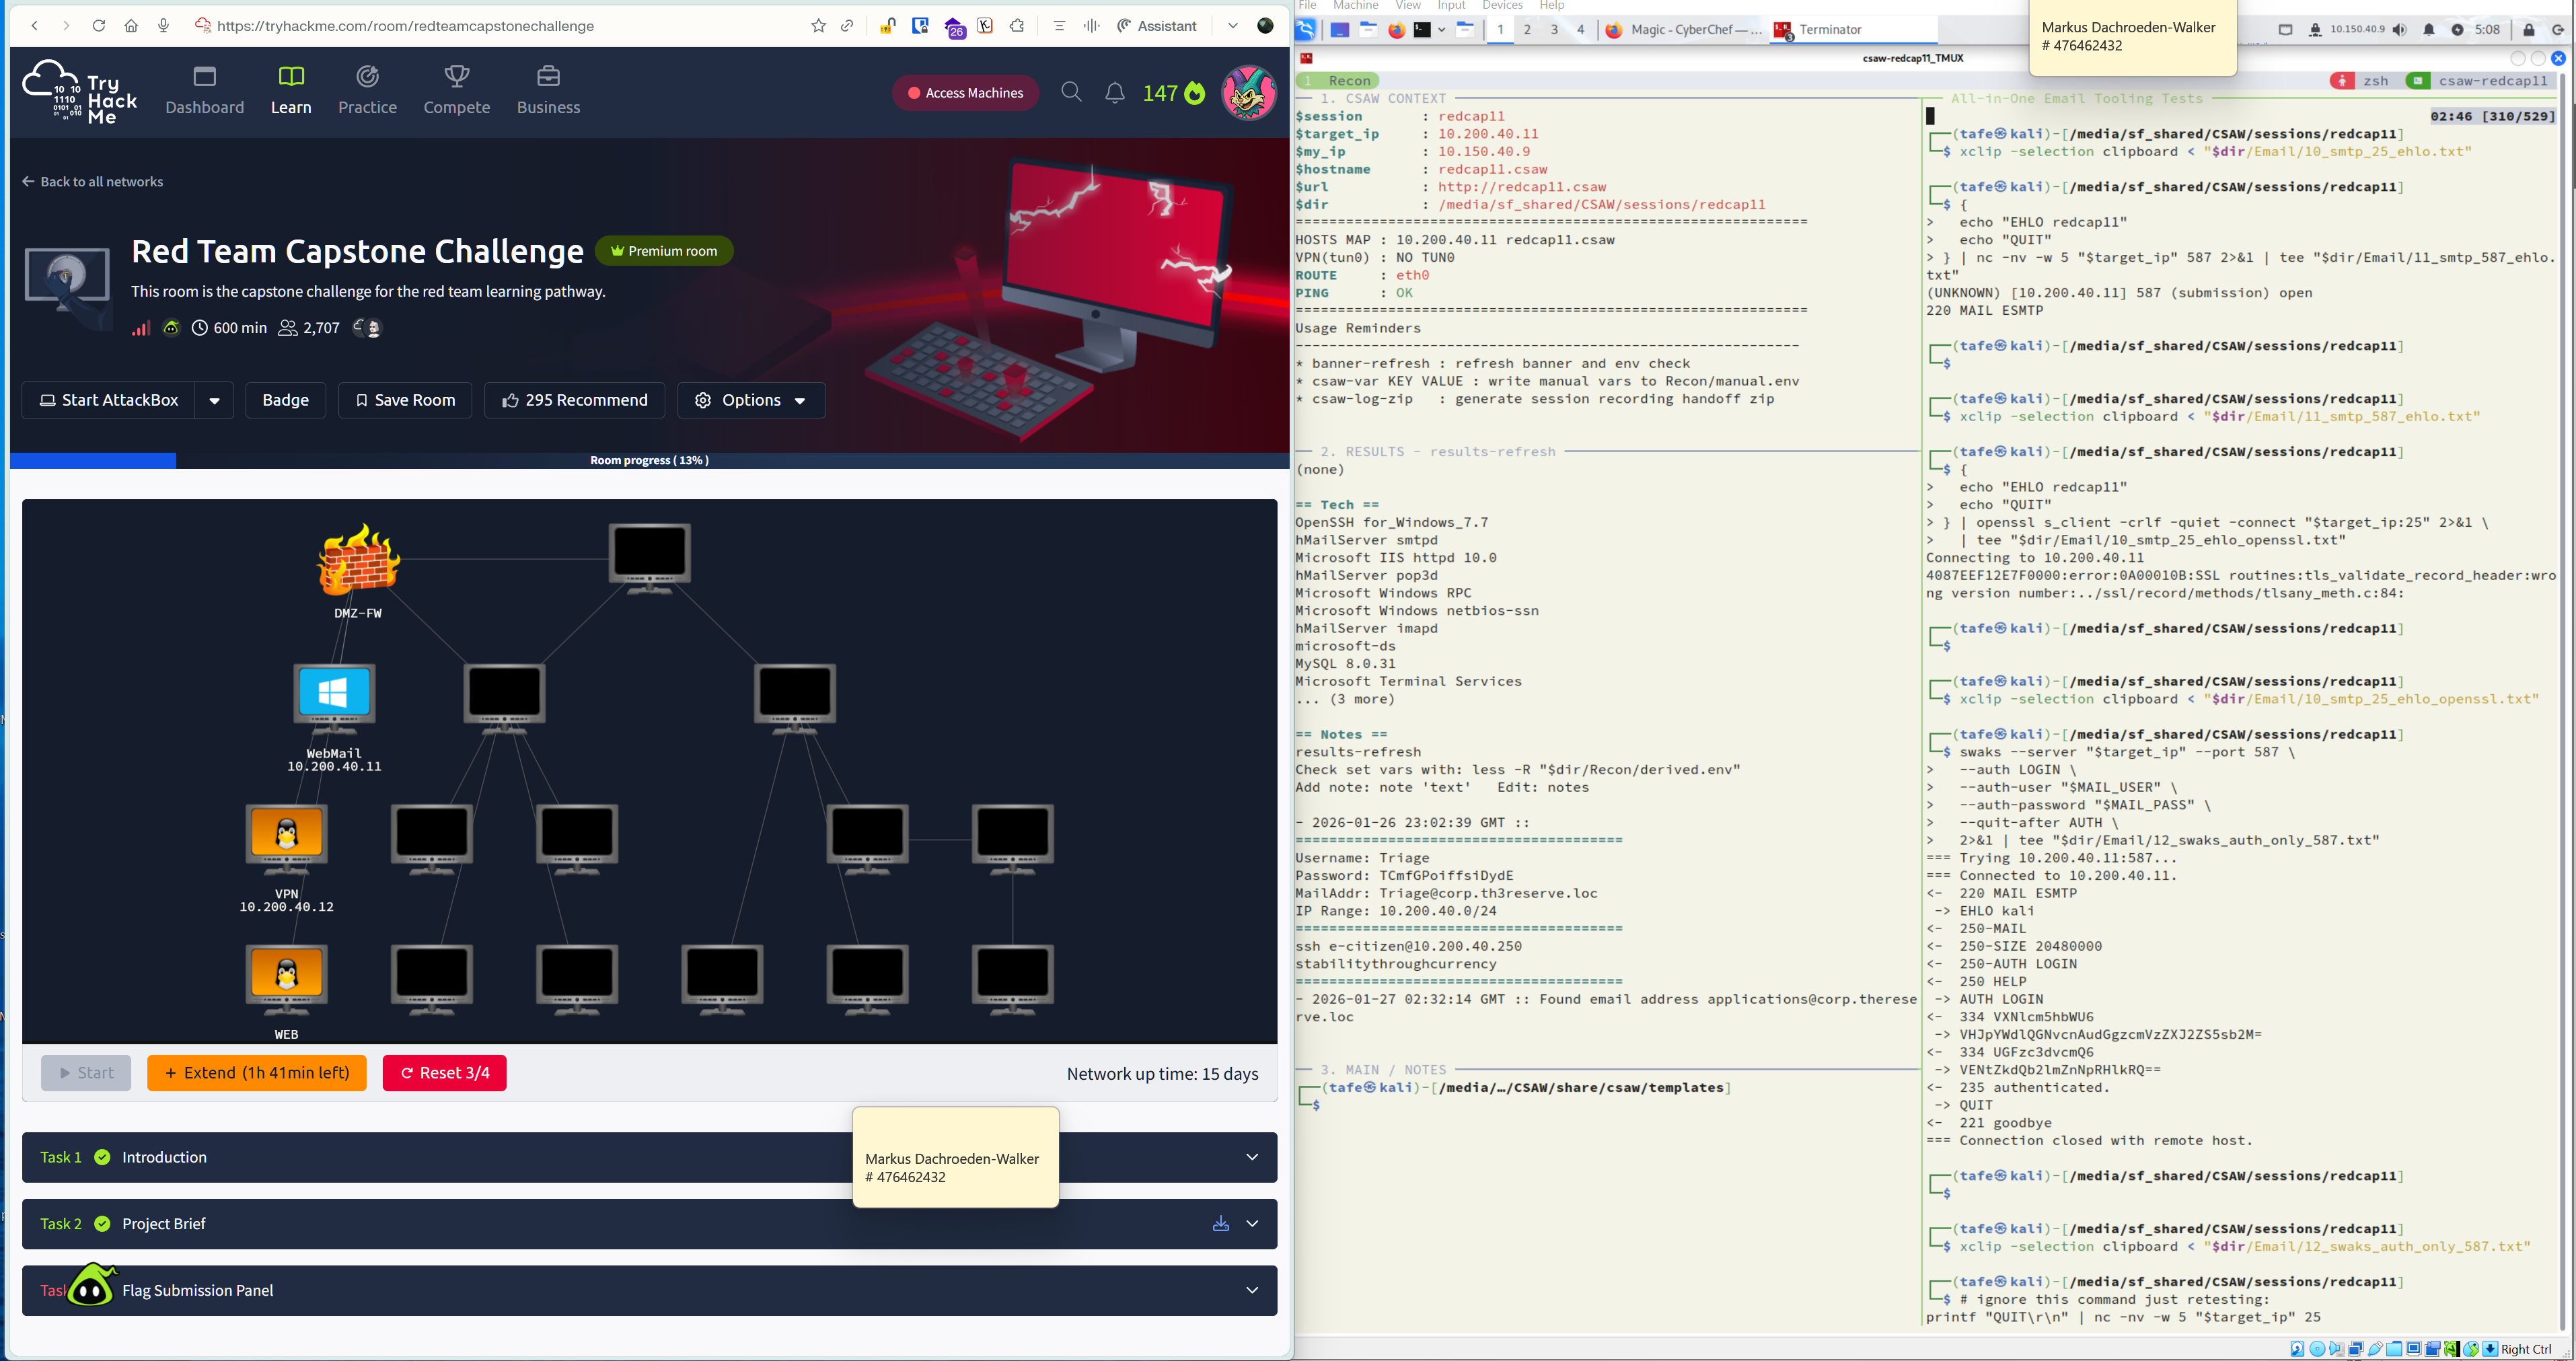Image resolution: width=2576 pixels, height=1361 pixels.
Task: Switch to the Compete tab
Action: [x=456, y=90]
